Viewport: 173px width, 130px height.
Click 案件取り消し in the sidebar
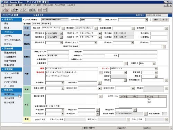pos(10,94)
